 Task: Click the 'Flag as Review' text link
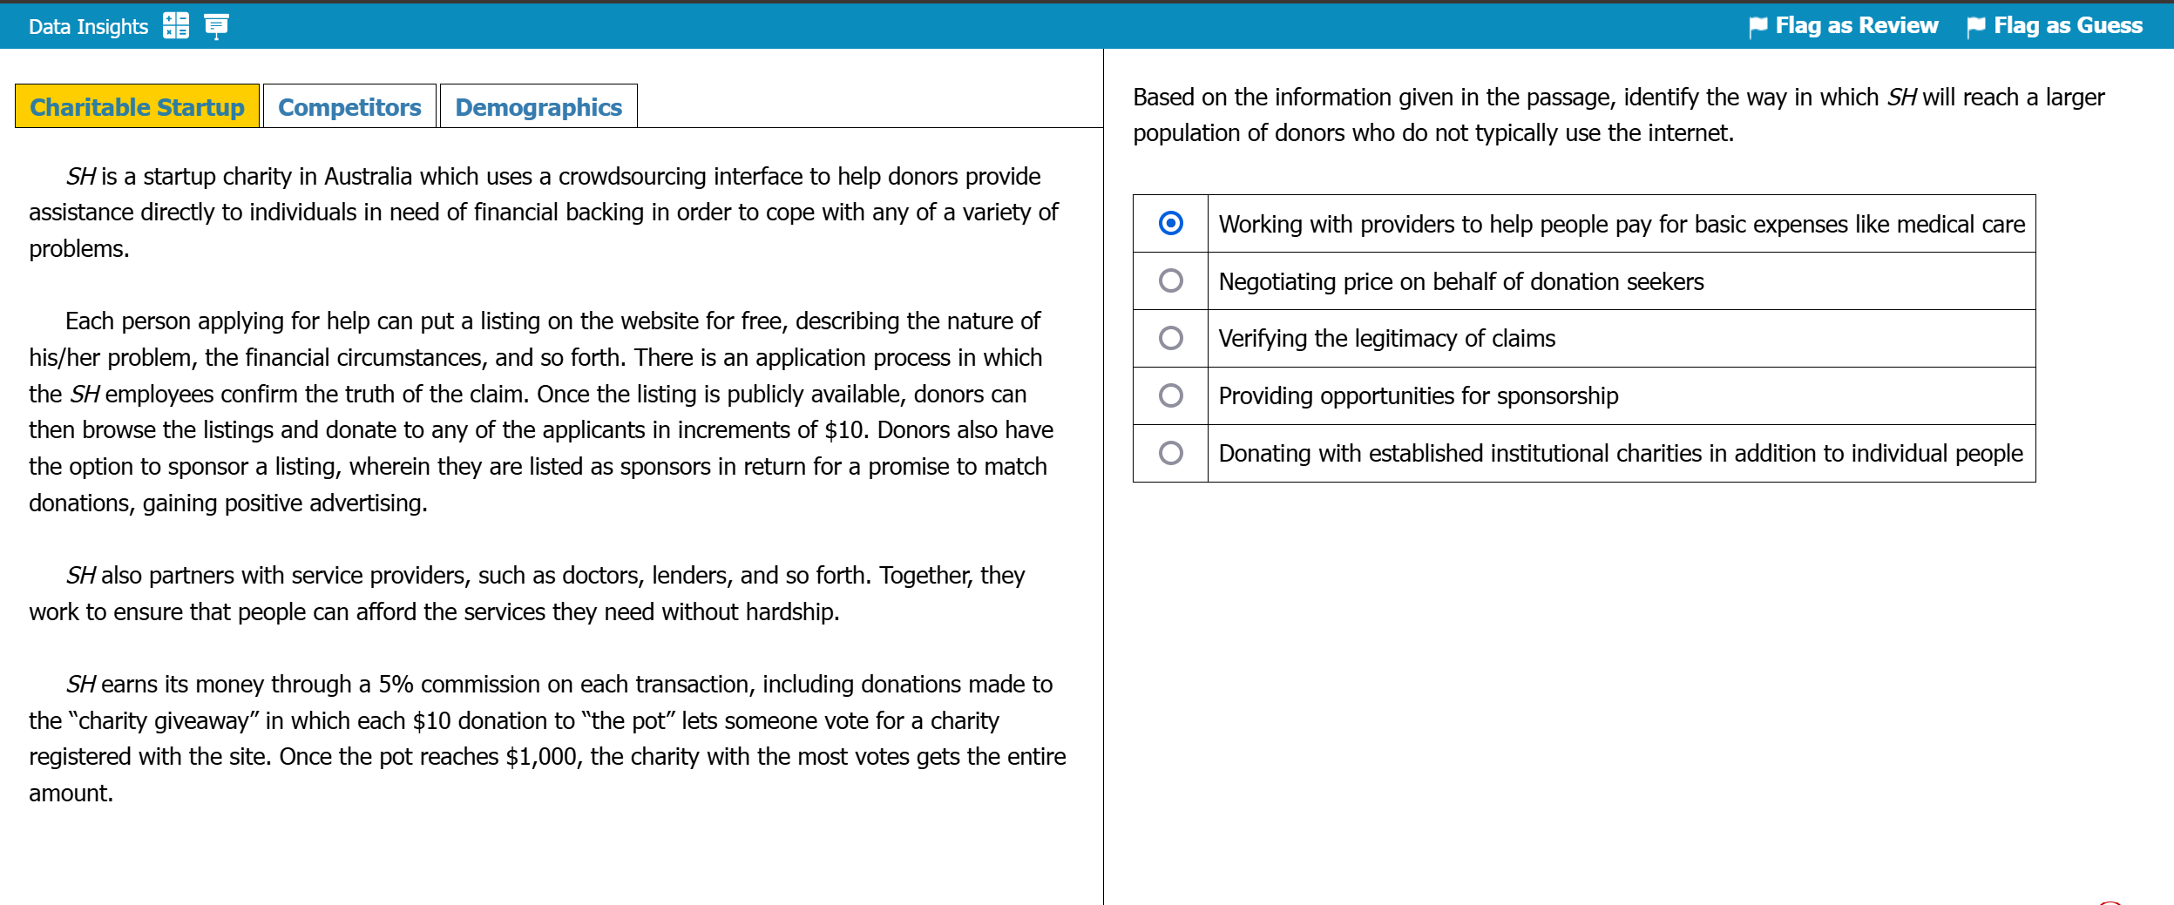tap(1856, 26)
